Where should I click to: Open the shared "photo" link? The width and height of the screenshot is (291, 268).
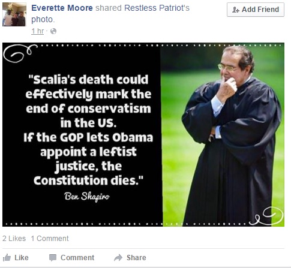pos(42,20)
